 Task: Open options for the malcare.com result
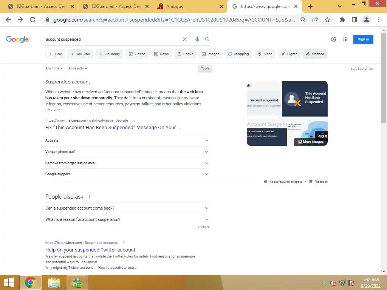(x=134, y=120)
